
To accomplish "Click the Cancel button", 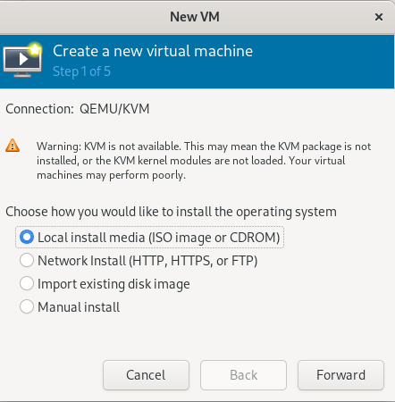I will click(146, 375).
